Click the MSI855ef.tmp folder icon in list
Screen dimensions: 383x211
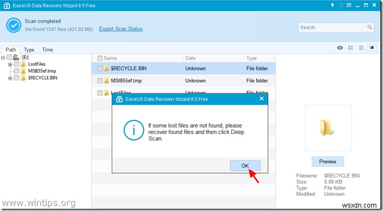(x=106, y=80)
